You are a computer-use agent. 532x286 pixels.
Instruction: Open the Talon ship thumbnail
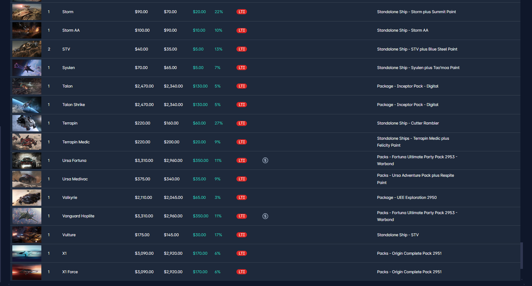point(27,86)
